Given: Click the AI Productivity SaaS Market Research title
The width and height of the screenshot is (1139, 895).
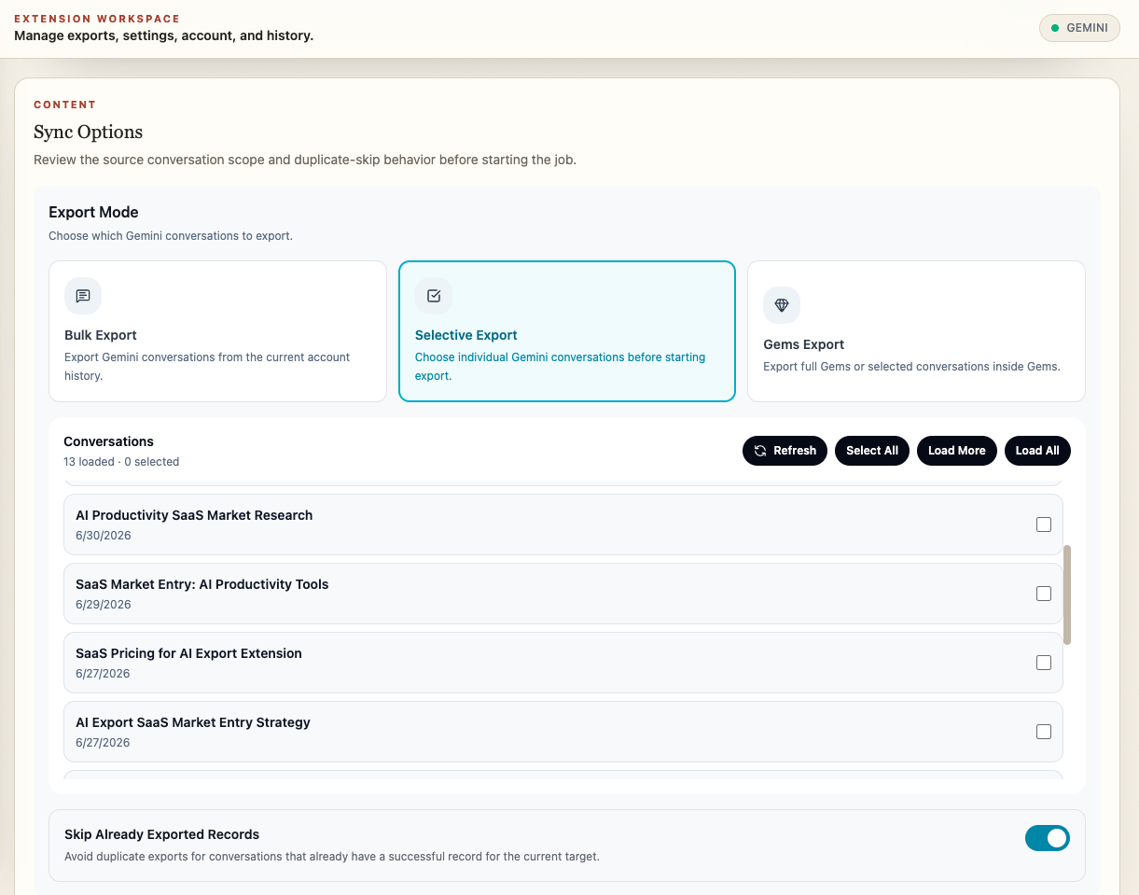Looking at the screenshot, I should tap(194, 515).
